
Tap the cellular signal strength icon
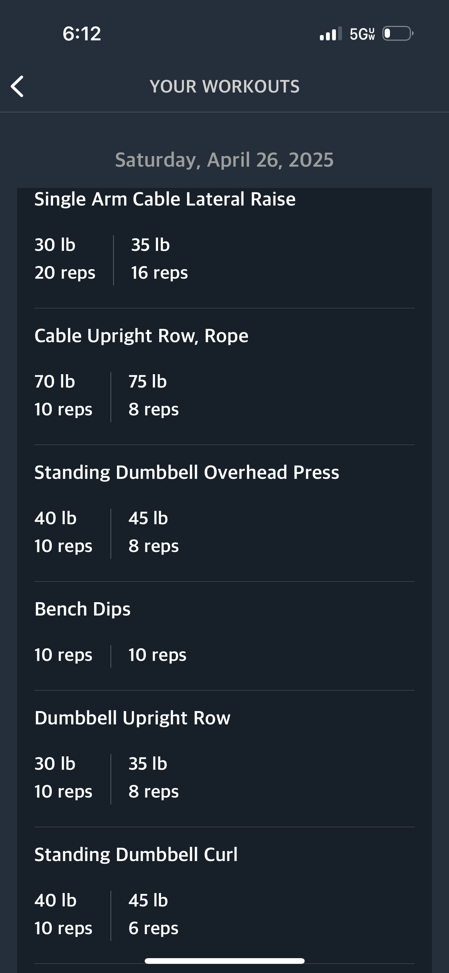tap(331, 34)
